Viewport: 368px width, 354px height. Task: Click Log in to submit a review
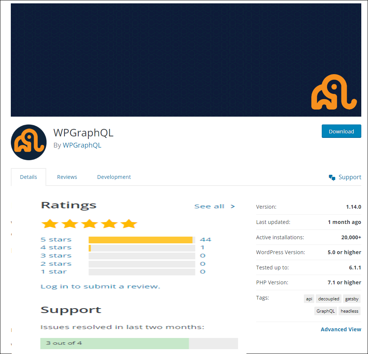(x=100, y=287)
